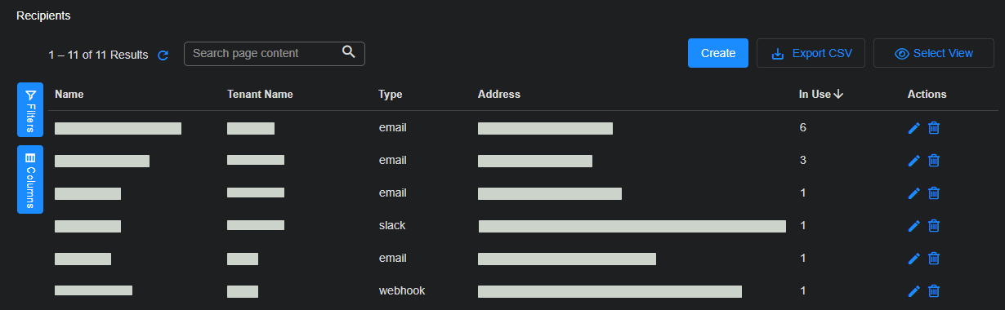1005x310 pixels.
Task: Sort table by Name column
Action: [69, 95]
